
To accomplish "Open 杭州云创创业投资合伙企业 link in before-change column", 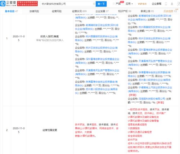I will coord(96,50).
